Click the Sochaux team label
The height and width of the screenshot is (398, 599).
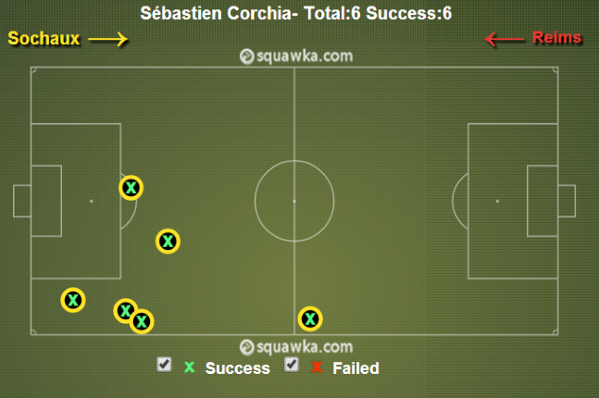click(44, 38)
